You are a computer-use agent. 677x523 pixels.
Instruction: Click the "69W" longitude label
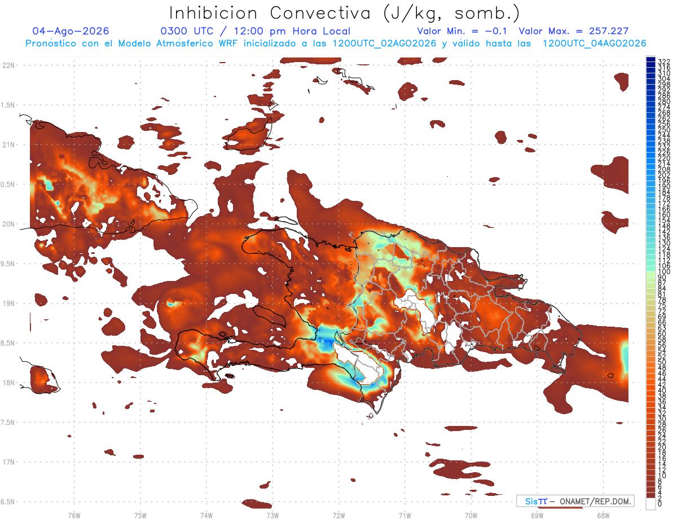[x=537, y=516]
